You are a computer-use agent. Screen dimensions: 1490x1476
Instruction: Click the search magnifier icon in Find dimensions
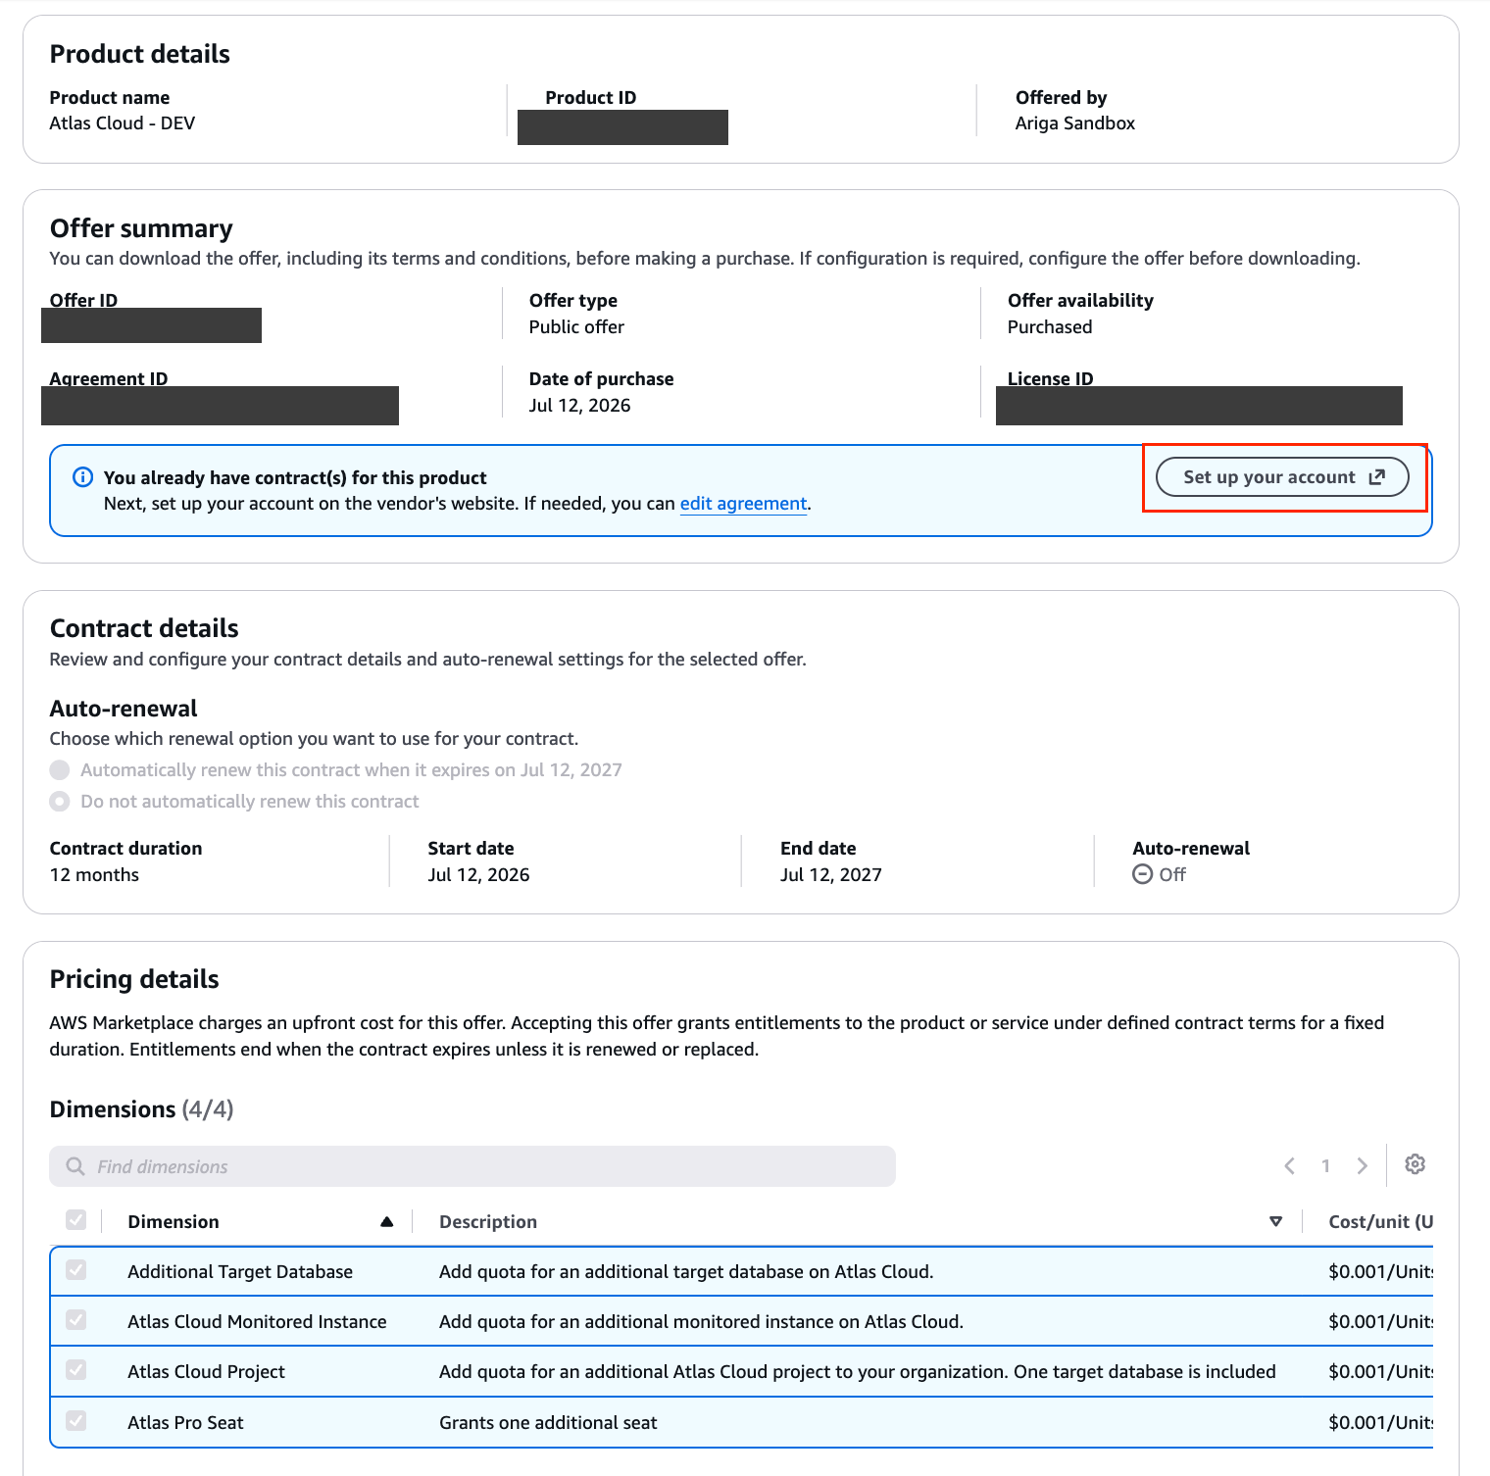[x=75, y=1166]
